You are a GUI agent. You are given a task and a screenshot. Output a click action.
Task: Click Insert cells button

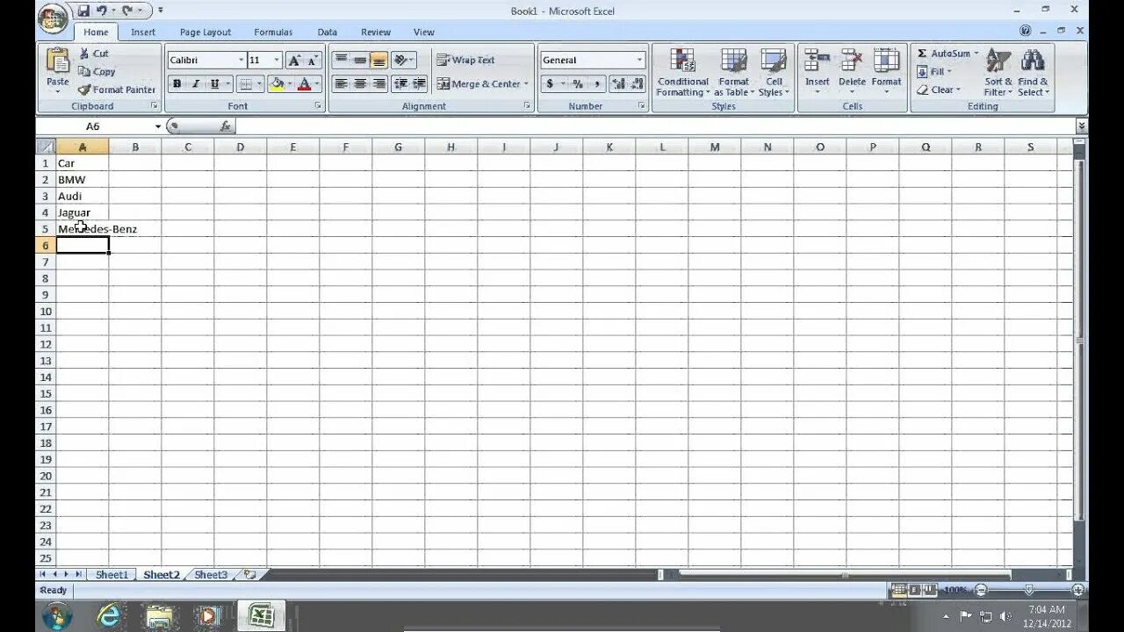click(818, 73)
